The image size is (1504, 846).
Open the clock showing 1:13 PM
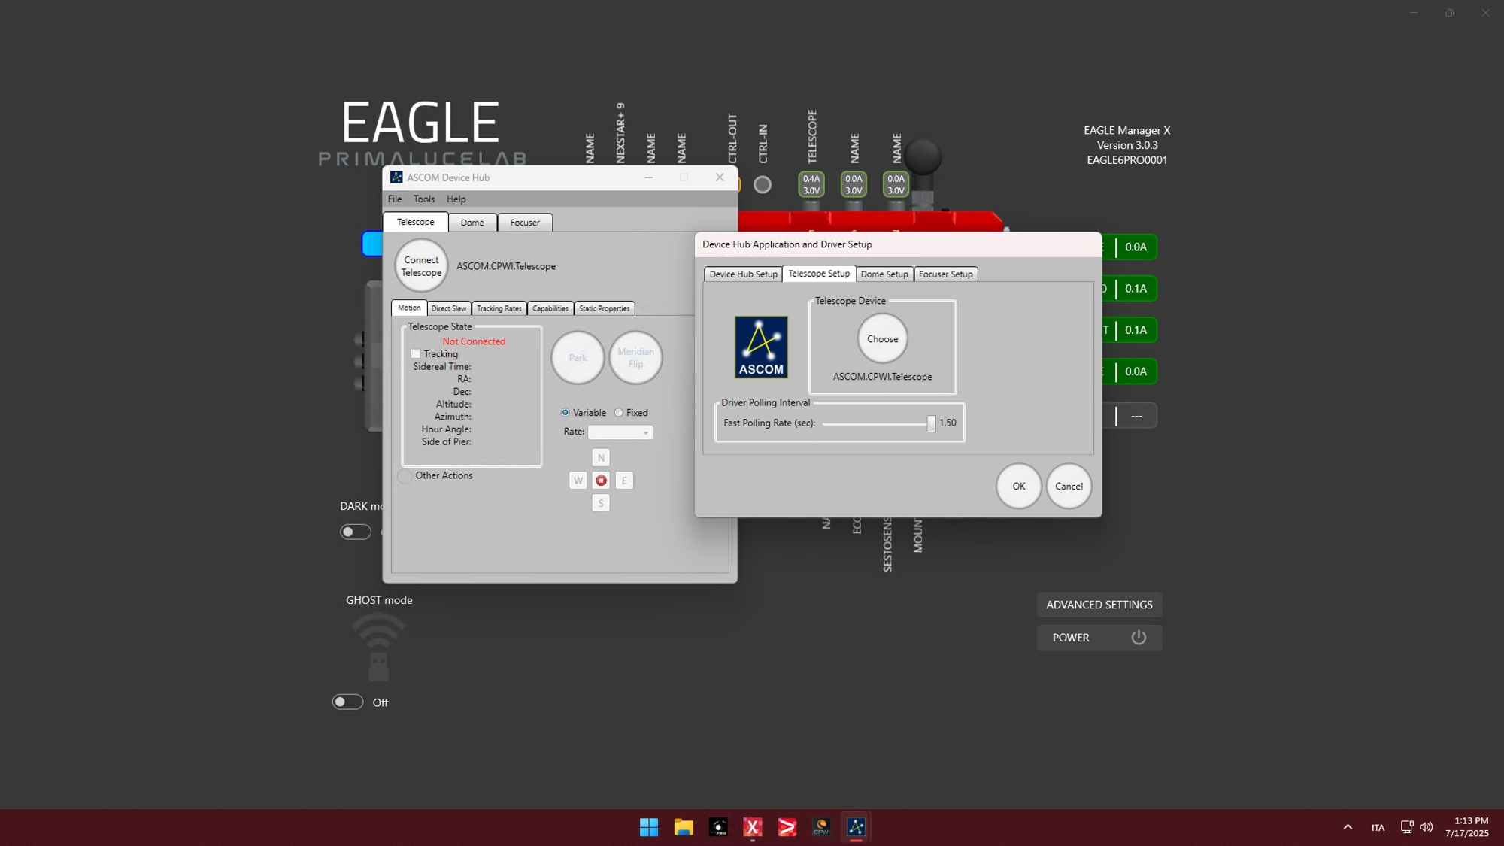1467,827
